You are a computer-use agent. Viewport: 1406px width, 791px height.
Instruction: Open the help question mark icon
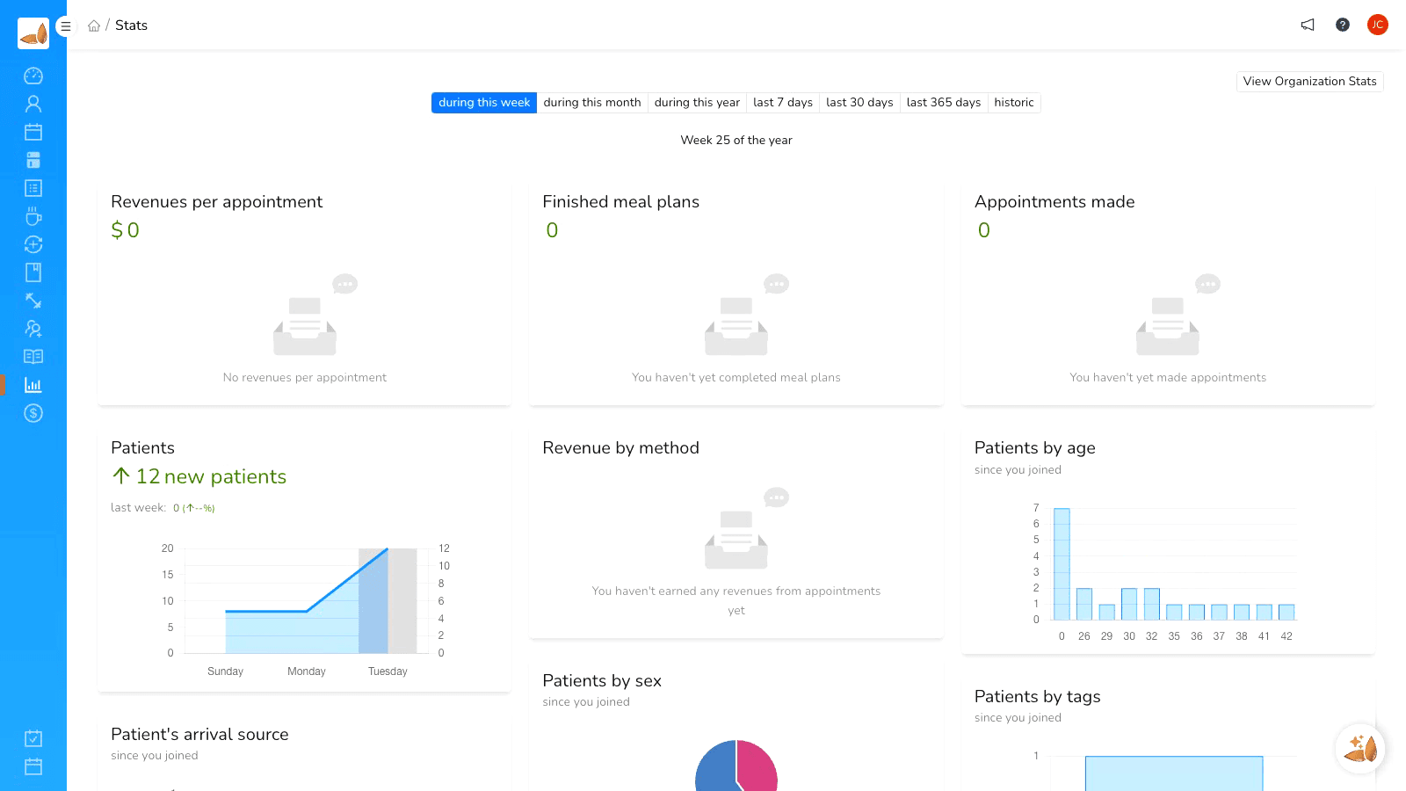click(1343, 25)
